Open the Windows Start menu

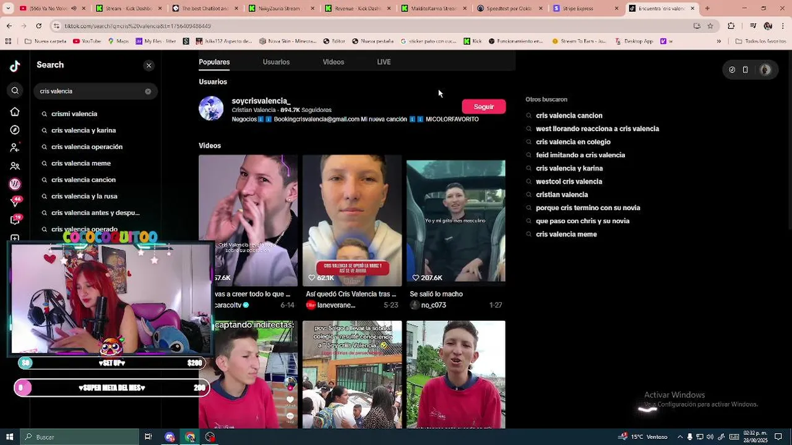tap(9, 437)
